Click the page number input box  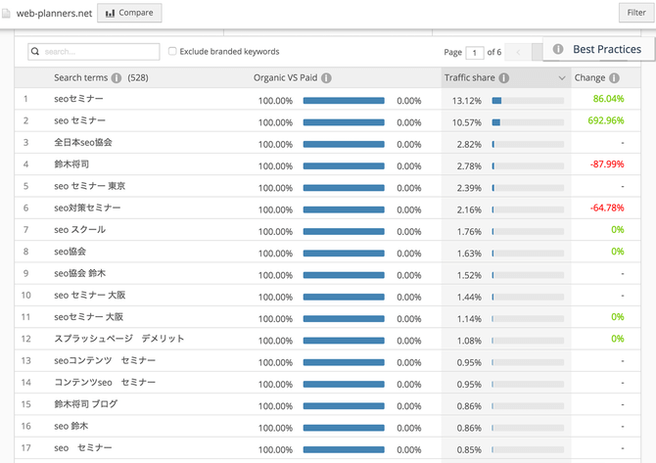[475, 52]
